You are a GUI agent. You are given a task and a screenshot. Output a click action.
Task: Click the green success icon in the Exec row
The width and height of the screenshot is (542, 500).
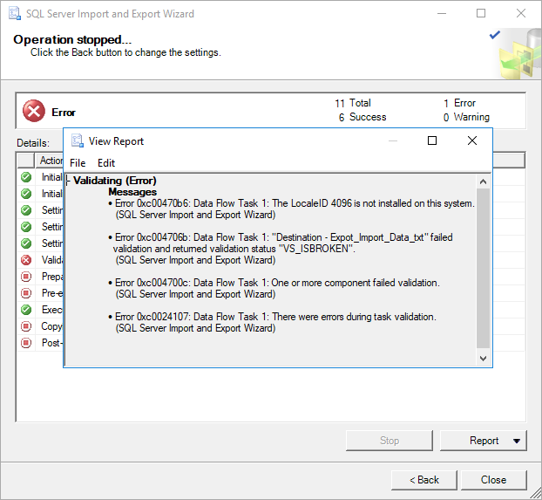click(x=26, y=310)
